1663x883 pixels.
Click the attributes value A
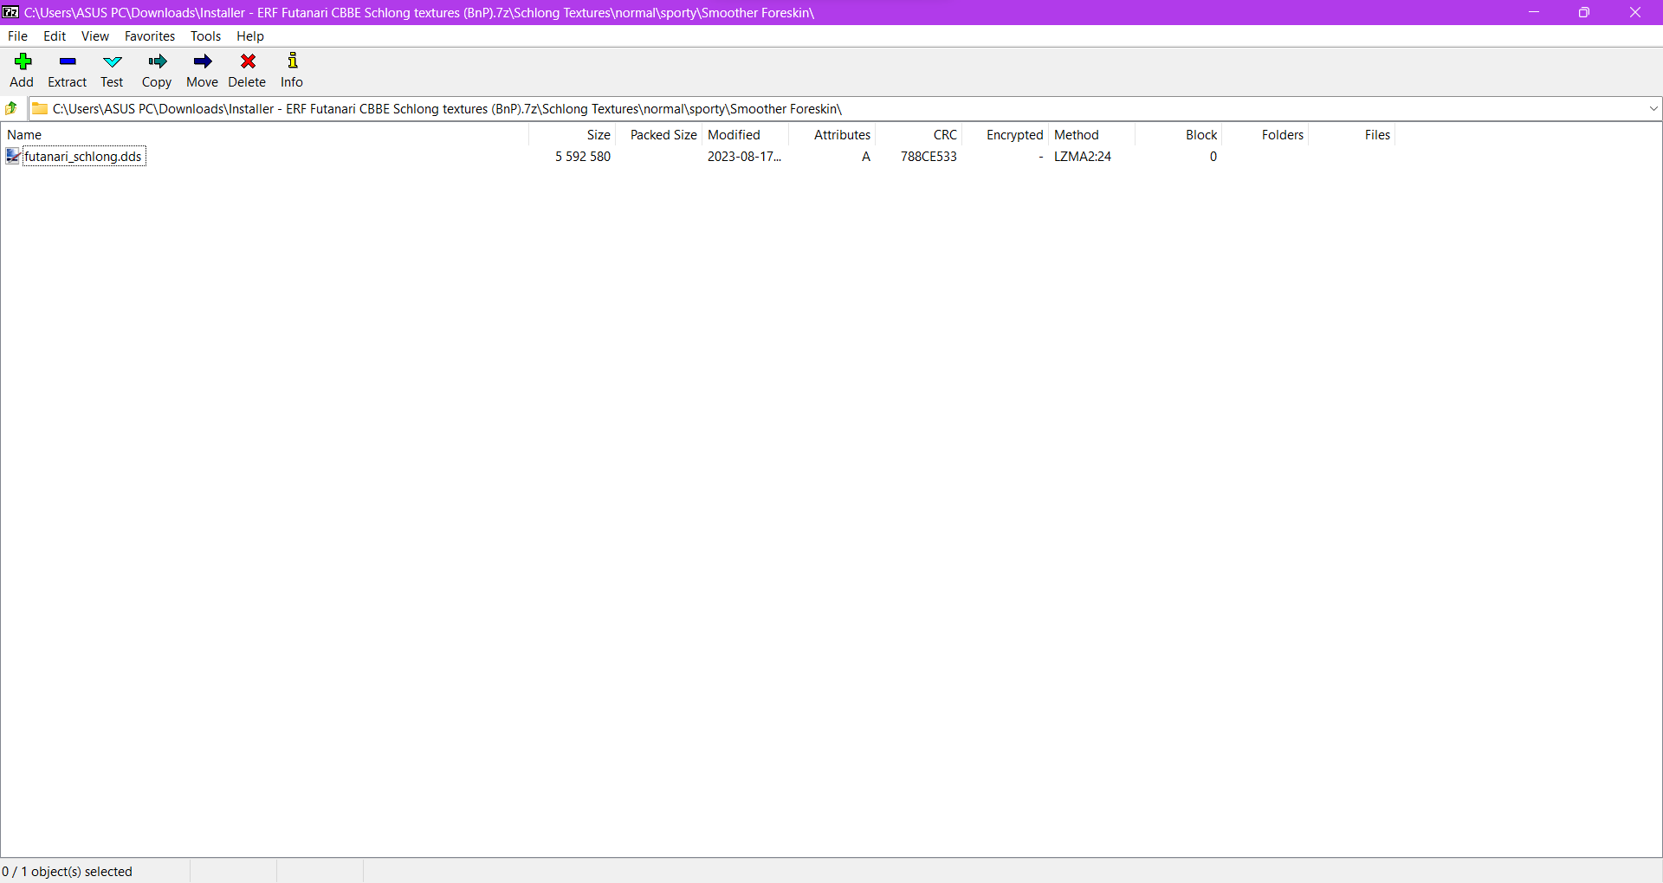pos(866,157)
